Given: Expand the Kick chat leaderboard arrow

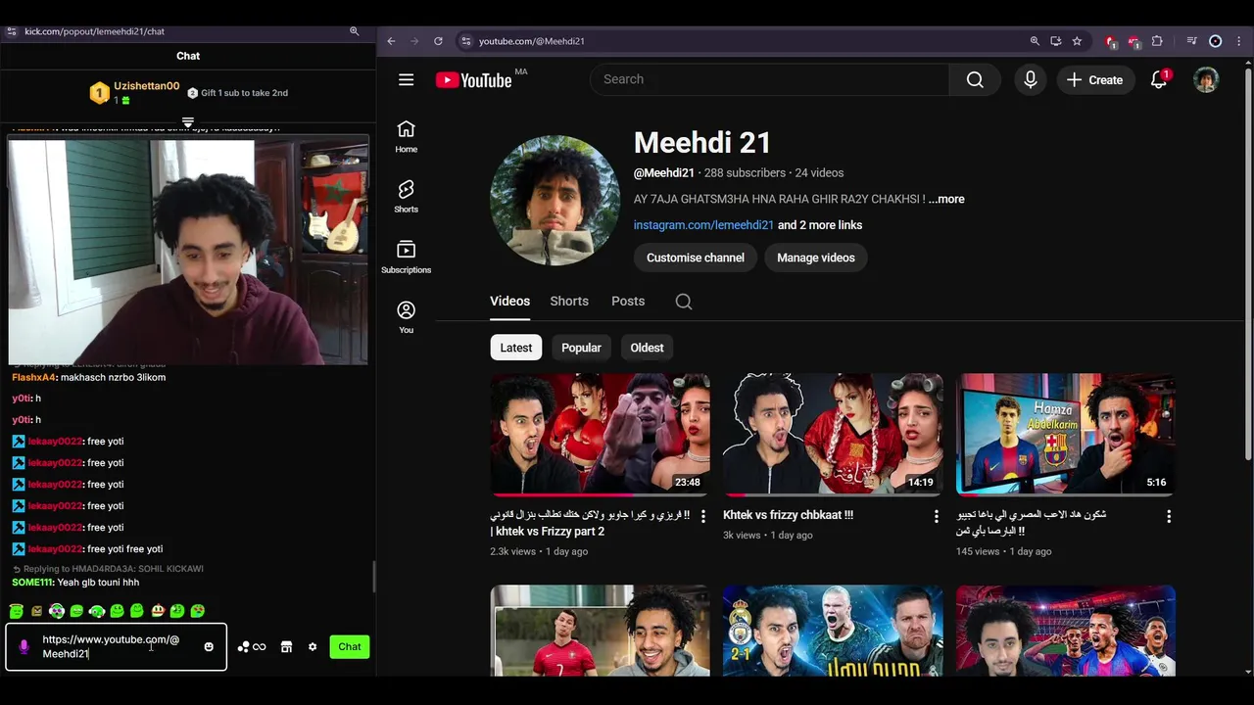Looking at the screenshot, I should click(x=188, y=122).
